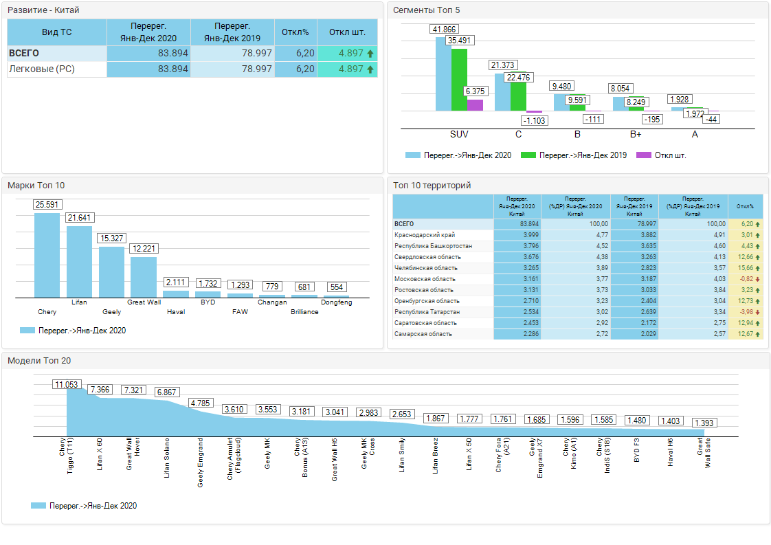The width and height of the screenshot is (771, 545).
Task: Sort by Откл шт. column header
Action: tap(348, 32)
